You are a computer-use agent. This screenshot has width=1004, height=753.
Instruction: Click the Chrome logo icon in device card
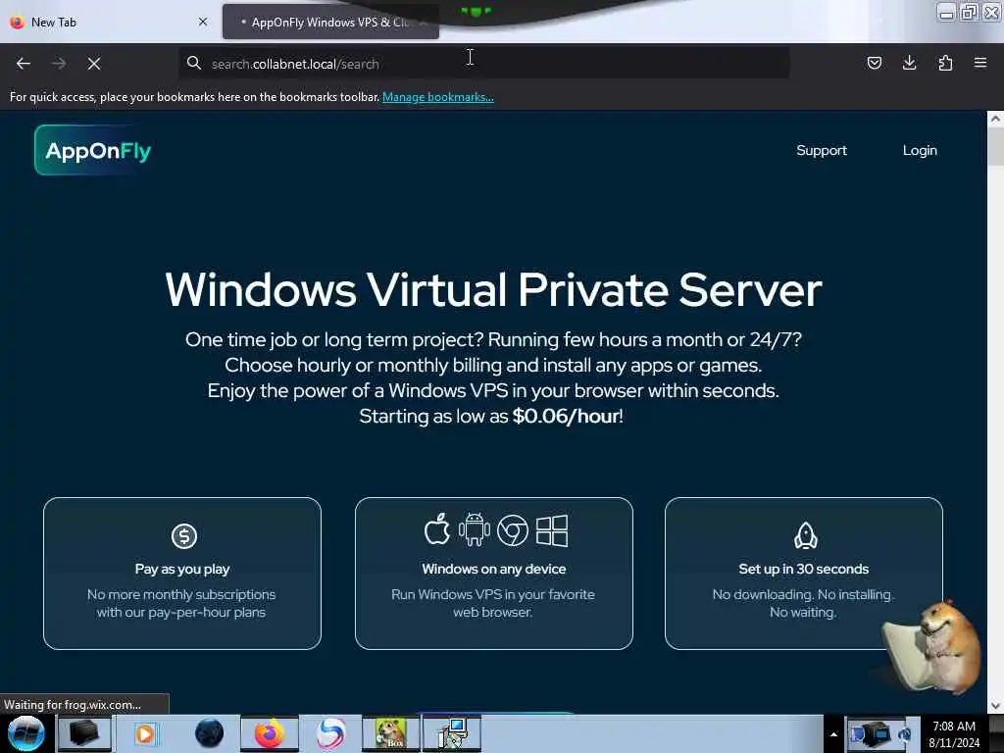(x=513, y=530)
